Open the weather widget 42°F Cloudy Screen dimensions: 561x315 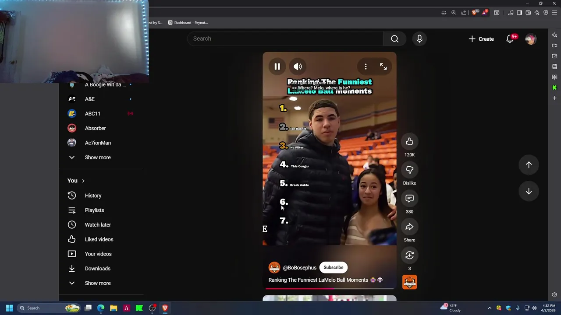451,308
